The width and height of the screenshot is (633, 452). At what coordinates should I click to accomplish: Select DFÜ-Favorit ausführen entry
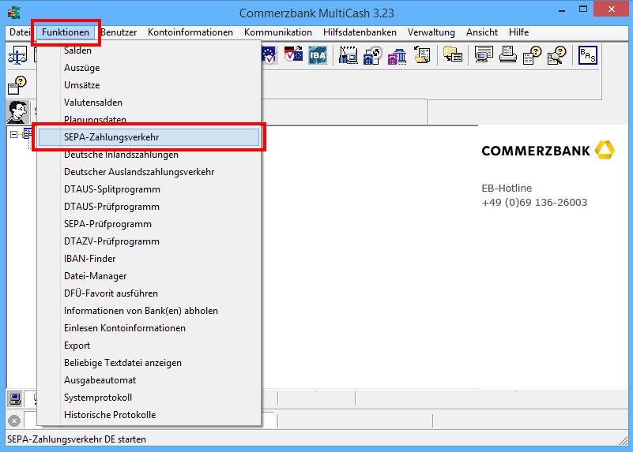(149, 293)
